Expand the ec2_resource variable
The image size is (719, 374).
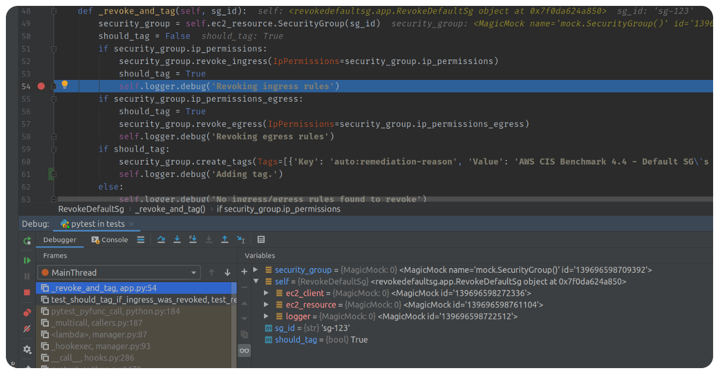tap(266, 305)
